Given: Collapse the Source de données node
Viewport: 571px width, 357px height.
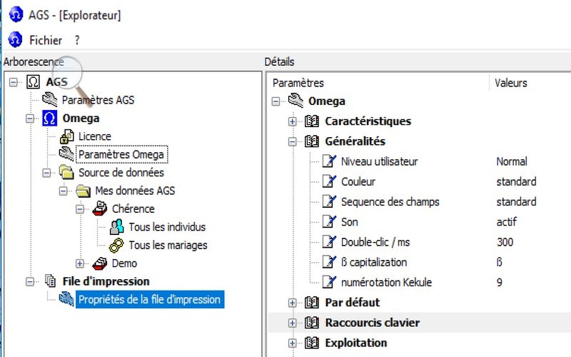Looking at the screenshot, I should click(46, 173).
